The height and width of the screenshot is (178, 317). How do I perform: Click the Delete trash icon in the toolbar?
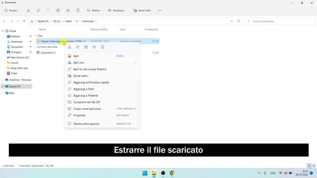tap(78, 10)
